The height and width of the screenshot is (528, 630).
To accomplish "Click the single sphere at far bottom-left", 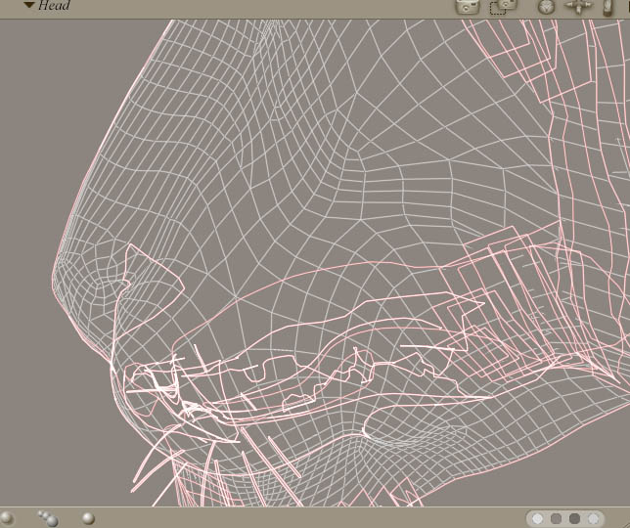I will coord(8,518).
